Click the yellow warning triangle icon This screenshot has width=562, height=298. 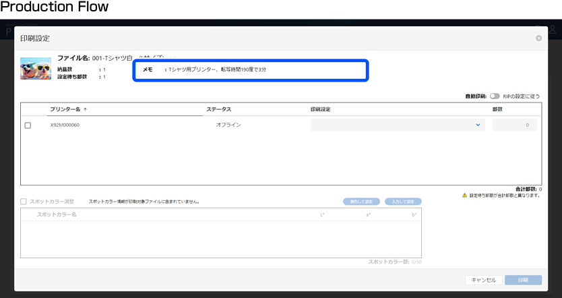[x=464, y=196]
